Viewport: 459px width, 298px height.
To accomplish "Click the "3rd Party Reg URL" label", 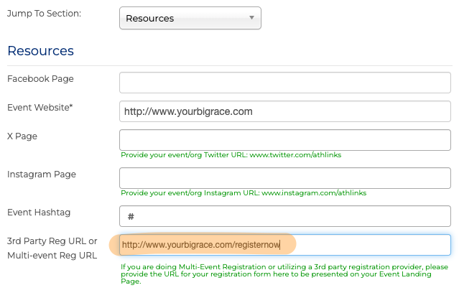I will (x=52, y=241).
